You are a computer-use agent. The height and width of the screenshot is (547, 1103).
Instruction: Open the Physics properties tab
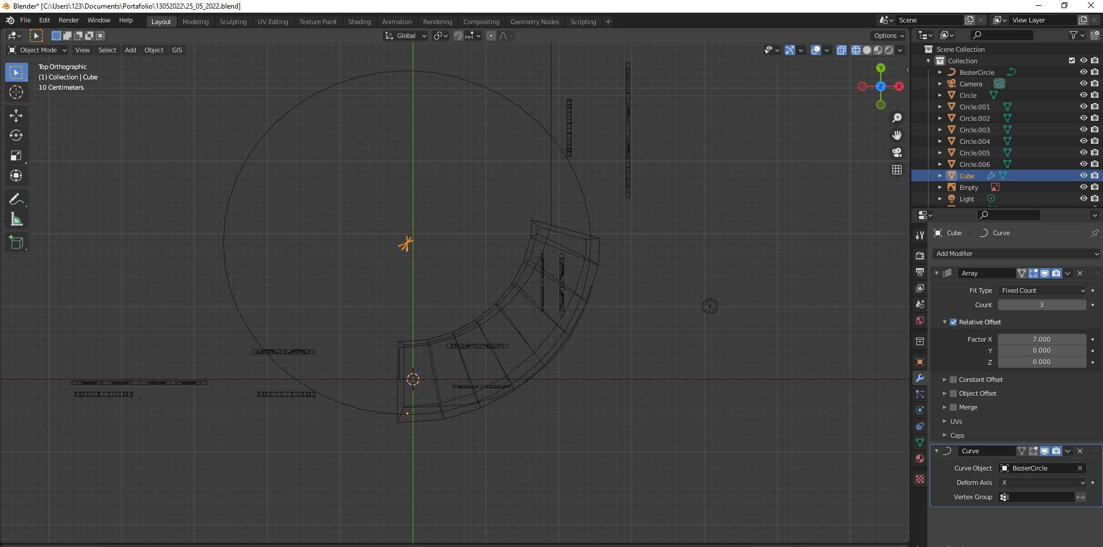(x=920, y=410)
